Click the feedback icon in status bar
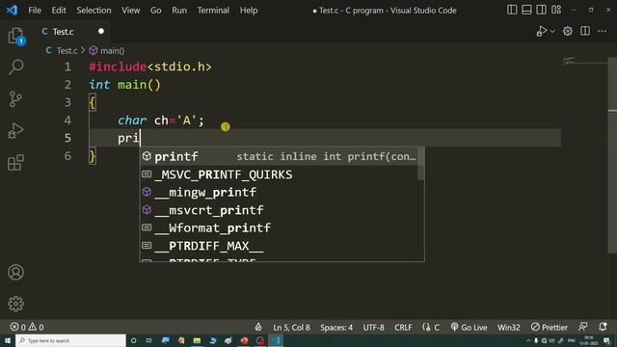This screenshot has height=347, width=617. pyautogui.click(x=582, y=327)
